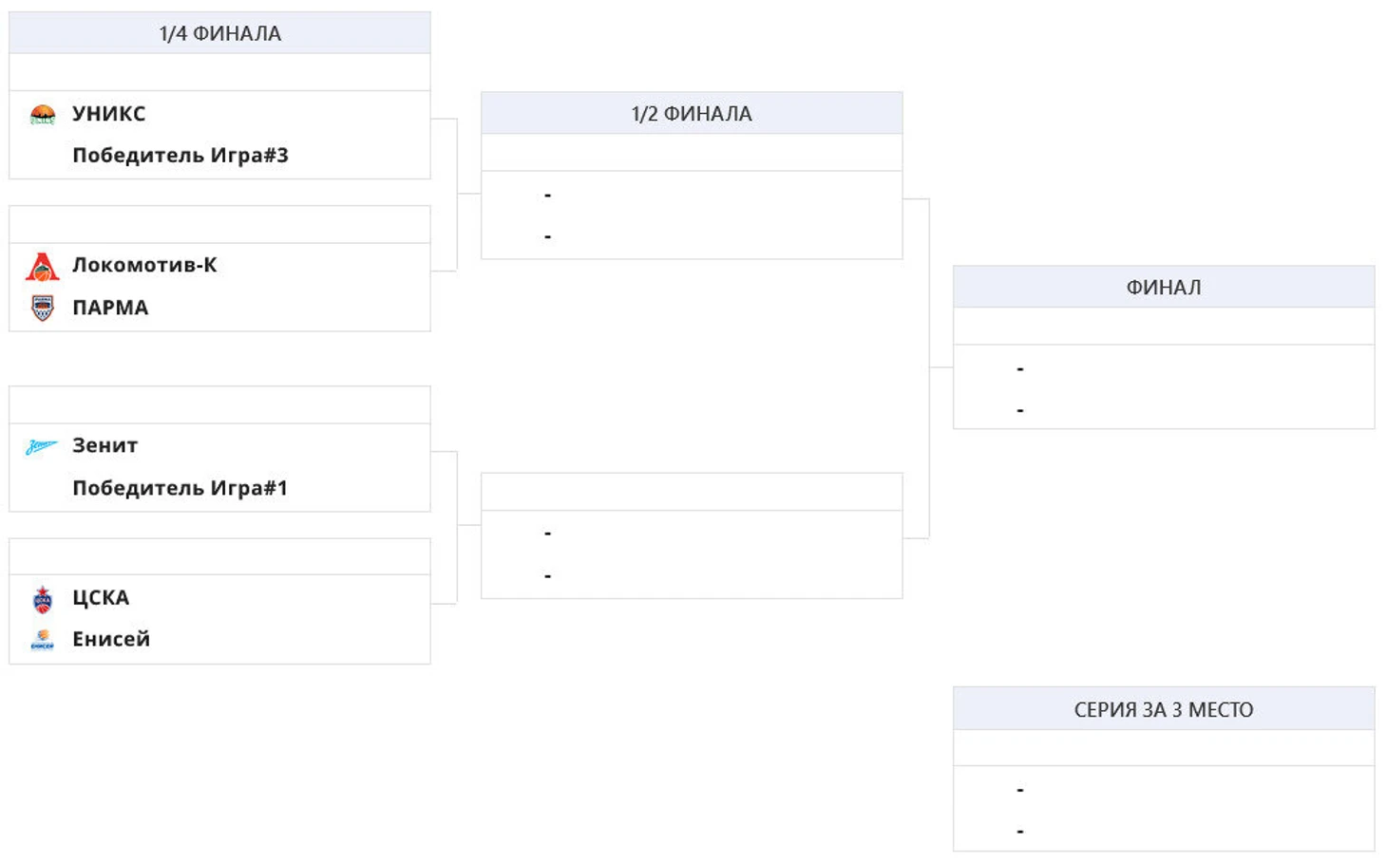Click the empty matchup box under ФИНАЛ
Viewport: 1387px width, 862px height.
(x=1164, y=387)
